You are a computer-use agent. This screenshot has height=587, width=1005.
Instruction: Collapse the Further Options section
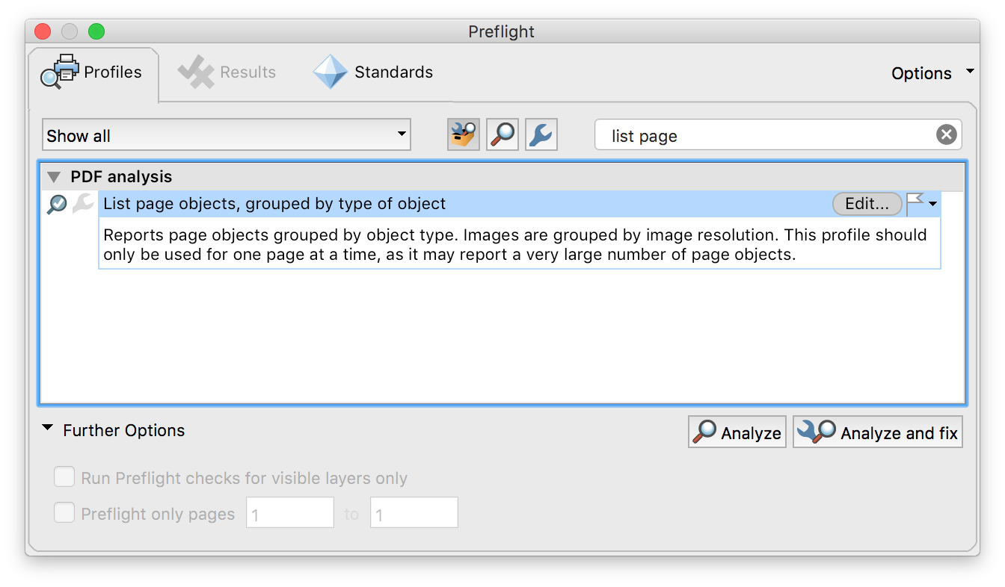[x=48, y=429]
